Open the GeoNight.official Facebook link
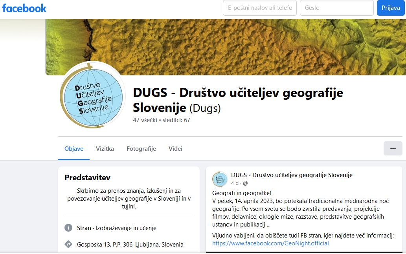Screen dimensions: 406x254 (x=270, y=243)
